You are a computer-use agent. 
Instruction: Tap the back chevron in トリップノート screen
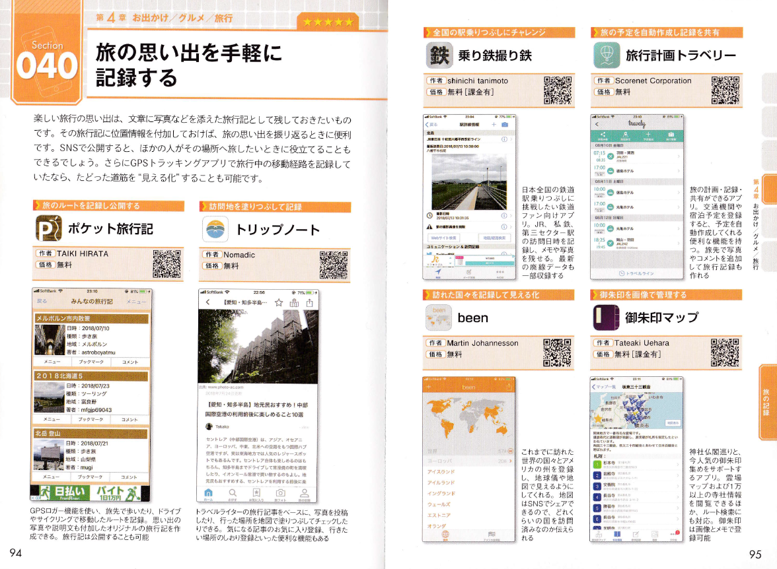click(208, 302)
